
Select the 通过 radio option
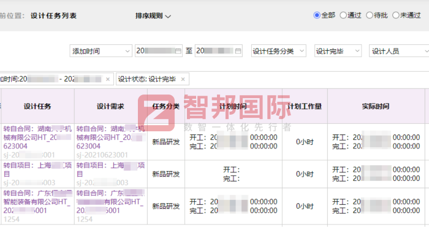343,15
